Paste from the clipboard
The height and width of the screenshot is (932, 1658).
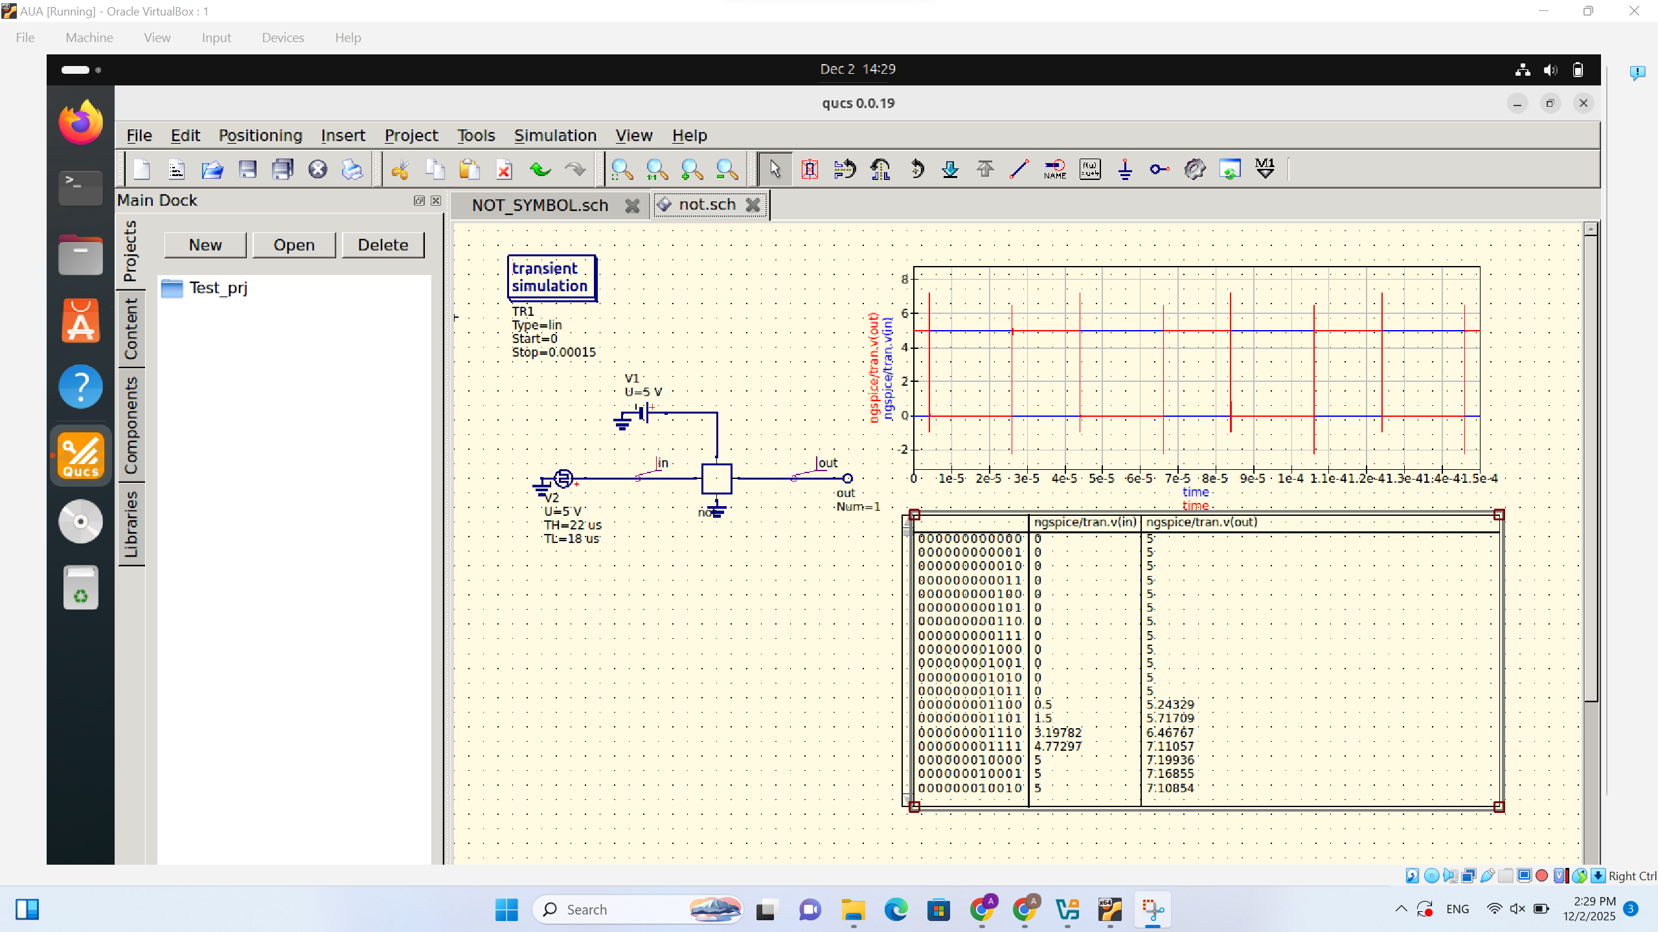(x=470, y=170)
